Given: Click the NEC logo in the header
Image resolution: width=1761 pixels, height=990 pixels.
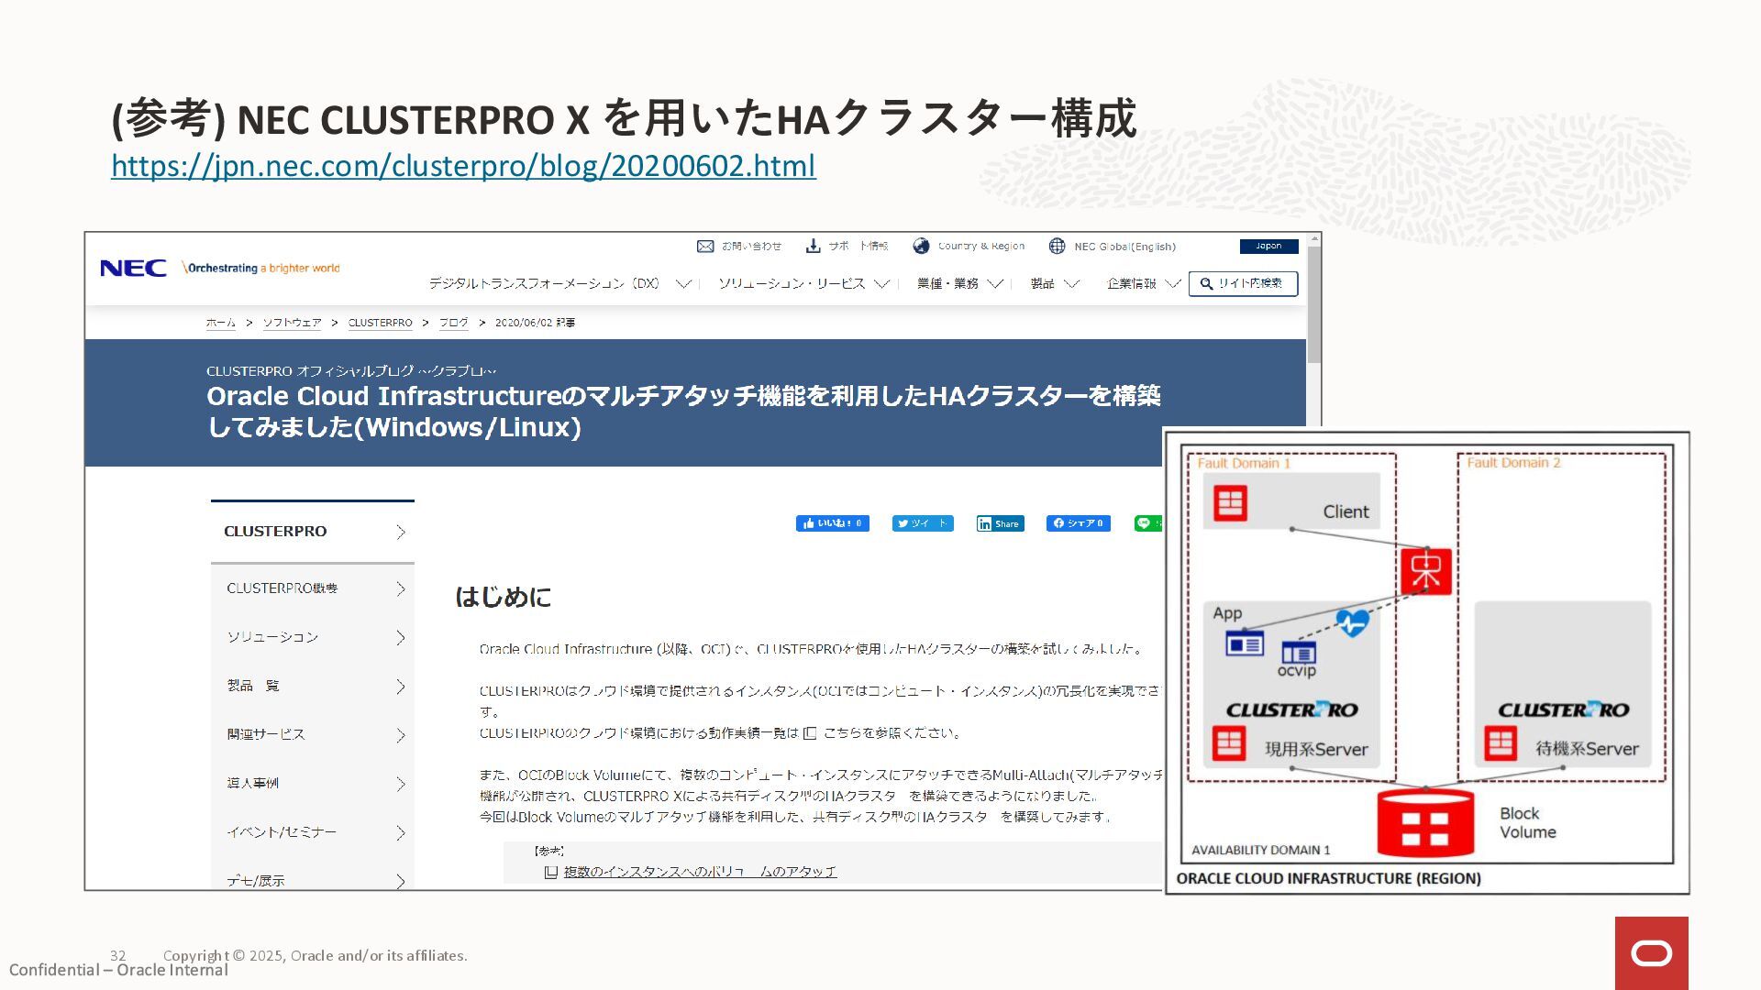Looking at the screenshot, I should [133, 268].
